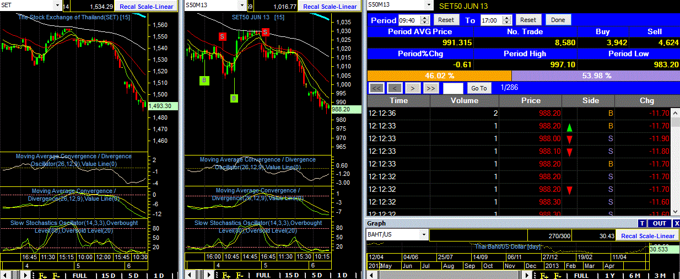
Task: Click F+ zoom-in icon under SET chart
Action: (x=42, y=275)
